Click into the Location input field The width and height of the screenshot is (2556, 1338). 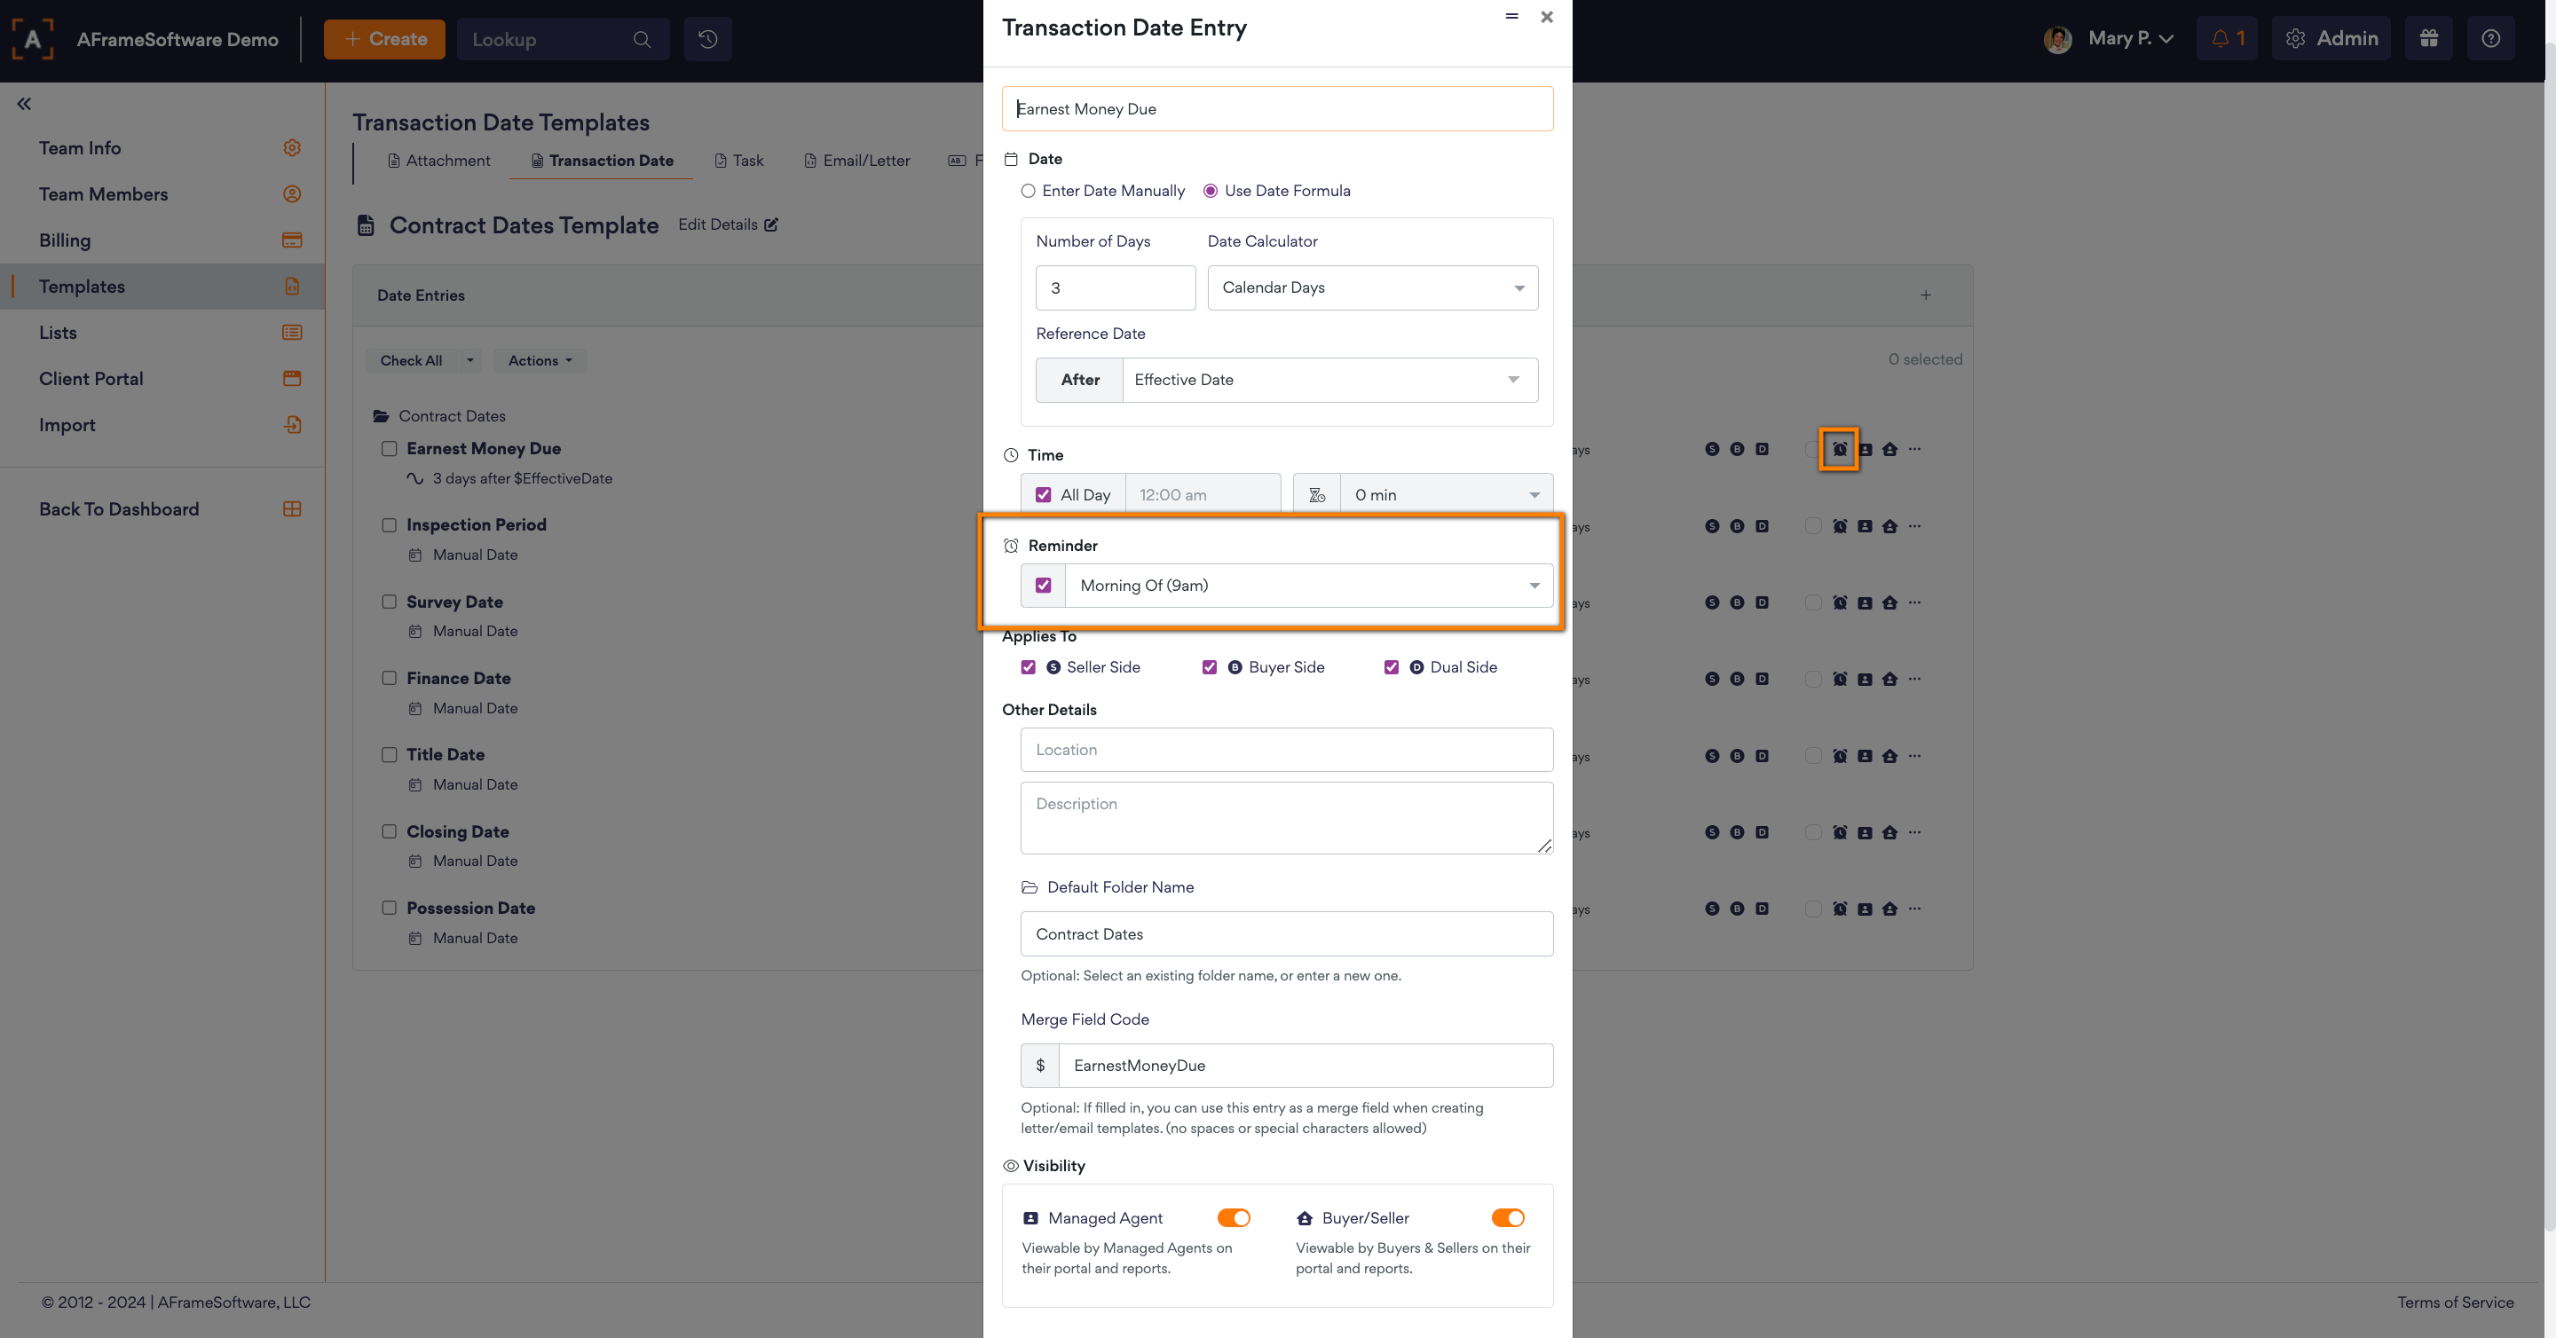(1286, 750)
